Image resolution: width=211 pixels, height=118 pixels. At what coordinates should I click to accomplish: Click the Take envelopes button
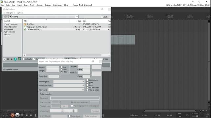pos(92,116)
